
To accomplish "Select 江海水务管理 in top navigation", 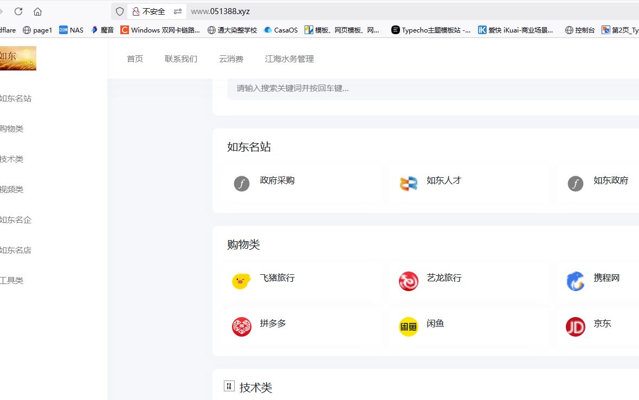I will click(289, 59).
